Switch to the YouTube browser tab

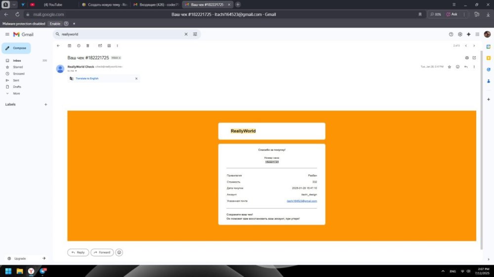53,5
